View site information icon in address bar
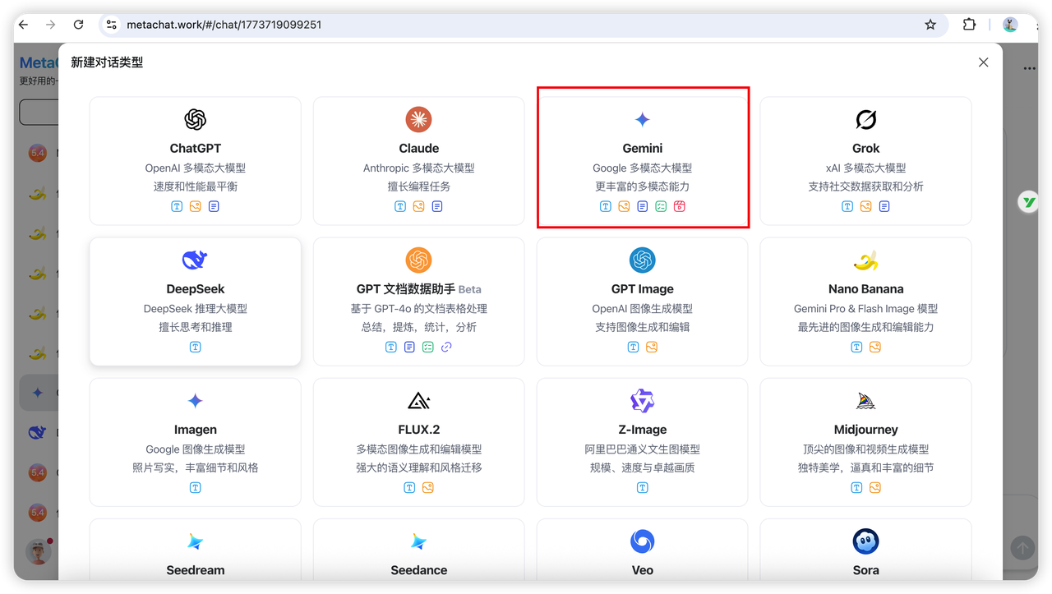The image size is (1052, 594). point(112,25)
